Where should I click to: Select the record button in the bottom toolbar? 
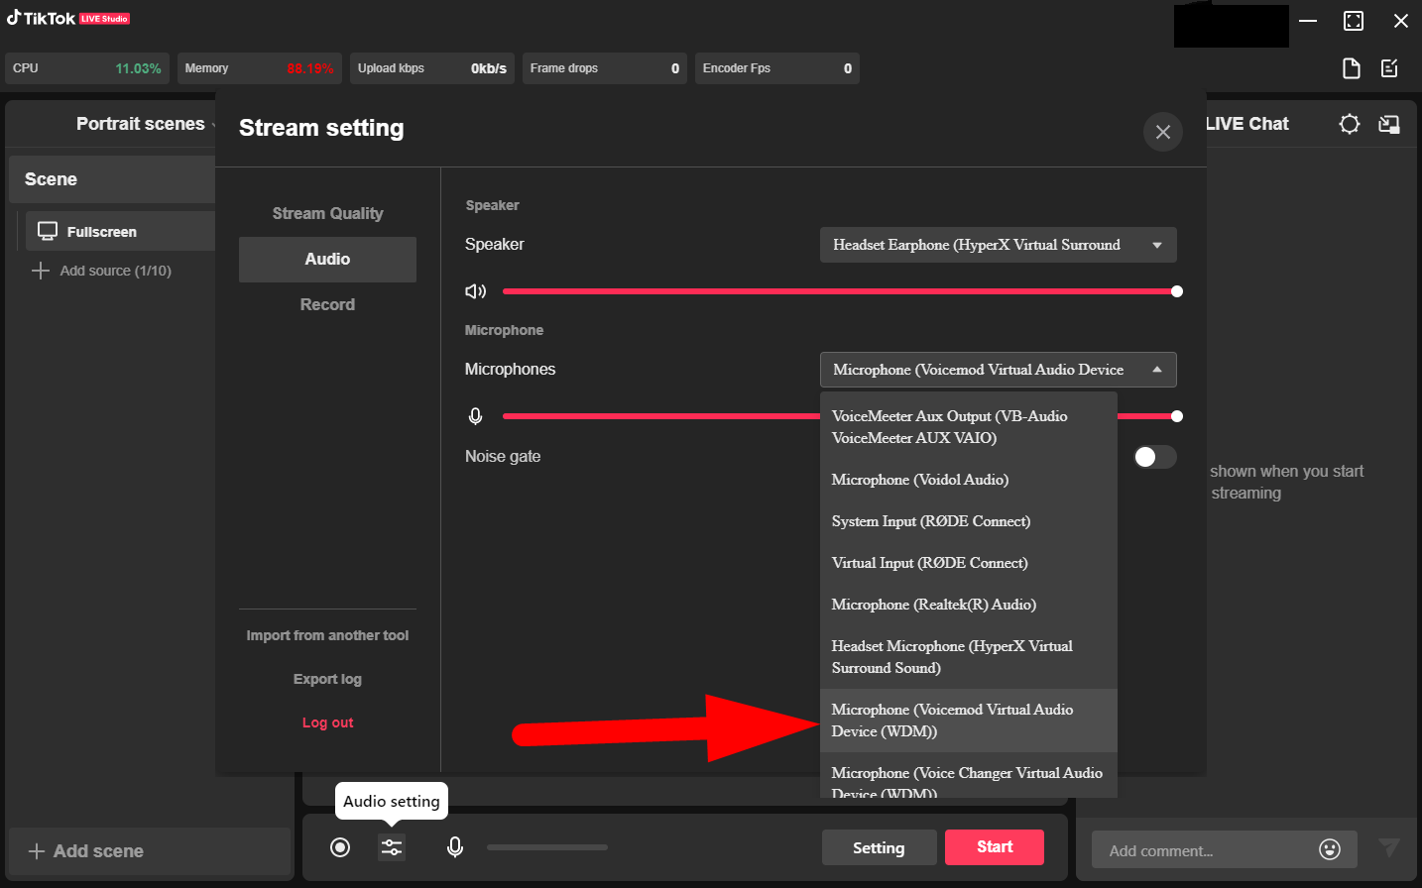[340, 847]
